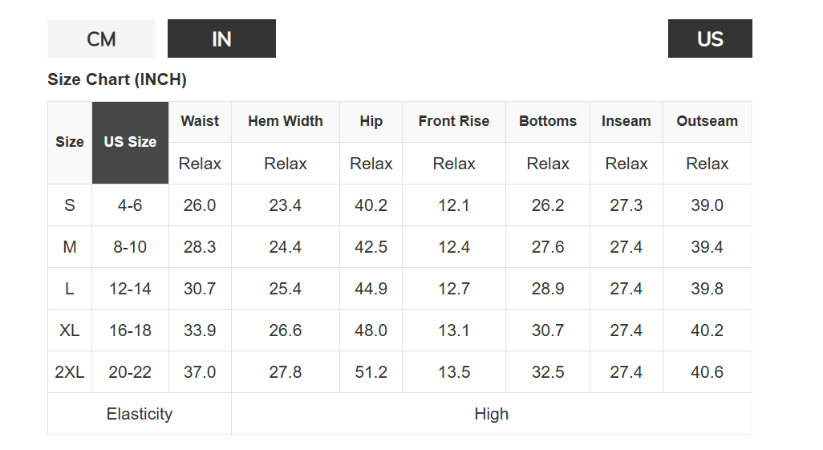The width and height of the screenshot is (823, 450).
Task: Click the Waist column header
Action: (x=200, y=121)
